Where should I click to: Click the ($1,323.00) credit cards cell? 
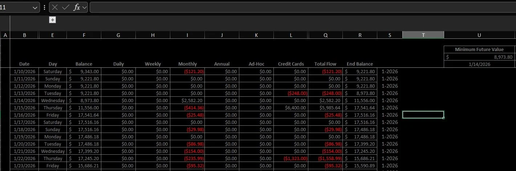click(291, 158)
